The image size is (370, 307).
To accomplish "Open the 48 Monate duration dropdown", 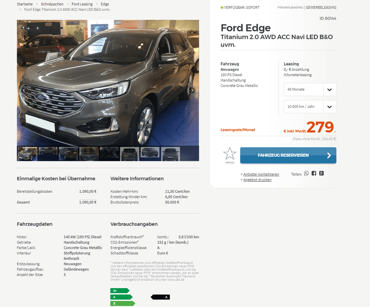I will click(x=310, y=89).
